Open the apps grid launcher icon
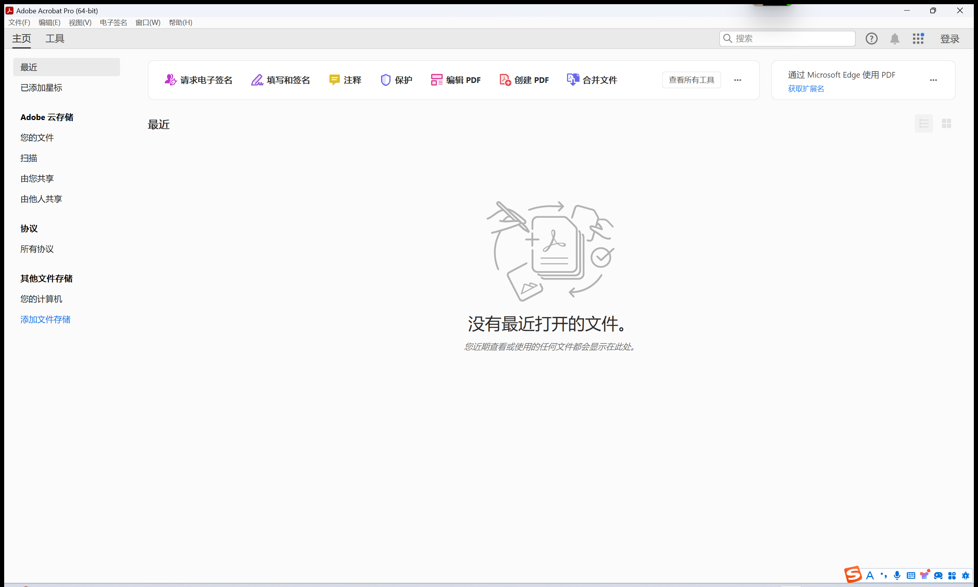 (918, 39)
